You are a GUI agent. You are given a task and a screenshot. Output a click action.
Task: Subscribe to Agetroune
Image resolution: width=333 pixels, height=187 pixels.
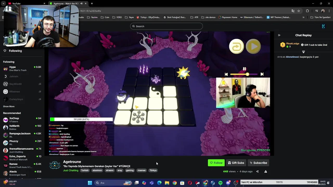coord(258,163)
